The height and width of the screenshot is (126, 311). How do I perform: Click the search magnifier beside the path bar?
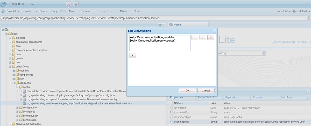click(309, 18)
